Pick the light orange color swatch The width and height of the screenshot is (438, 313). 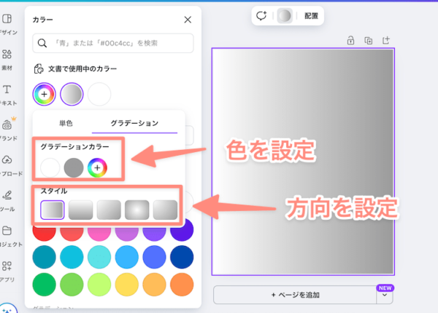pos(154,285)
